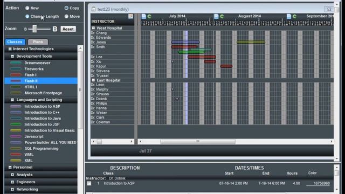
Task: Click the Gantt chart horizontal scrollbar thumb
Action: (198, 141)
